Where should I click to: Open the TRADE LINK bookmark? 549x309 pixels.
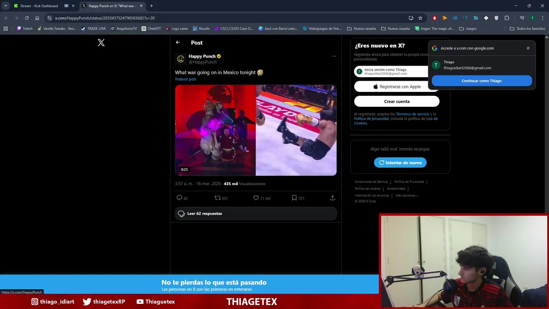pos(93,29)
